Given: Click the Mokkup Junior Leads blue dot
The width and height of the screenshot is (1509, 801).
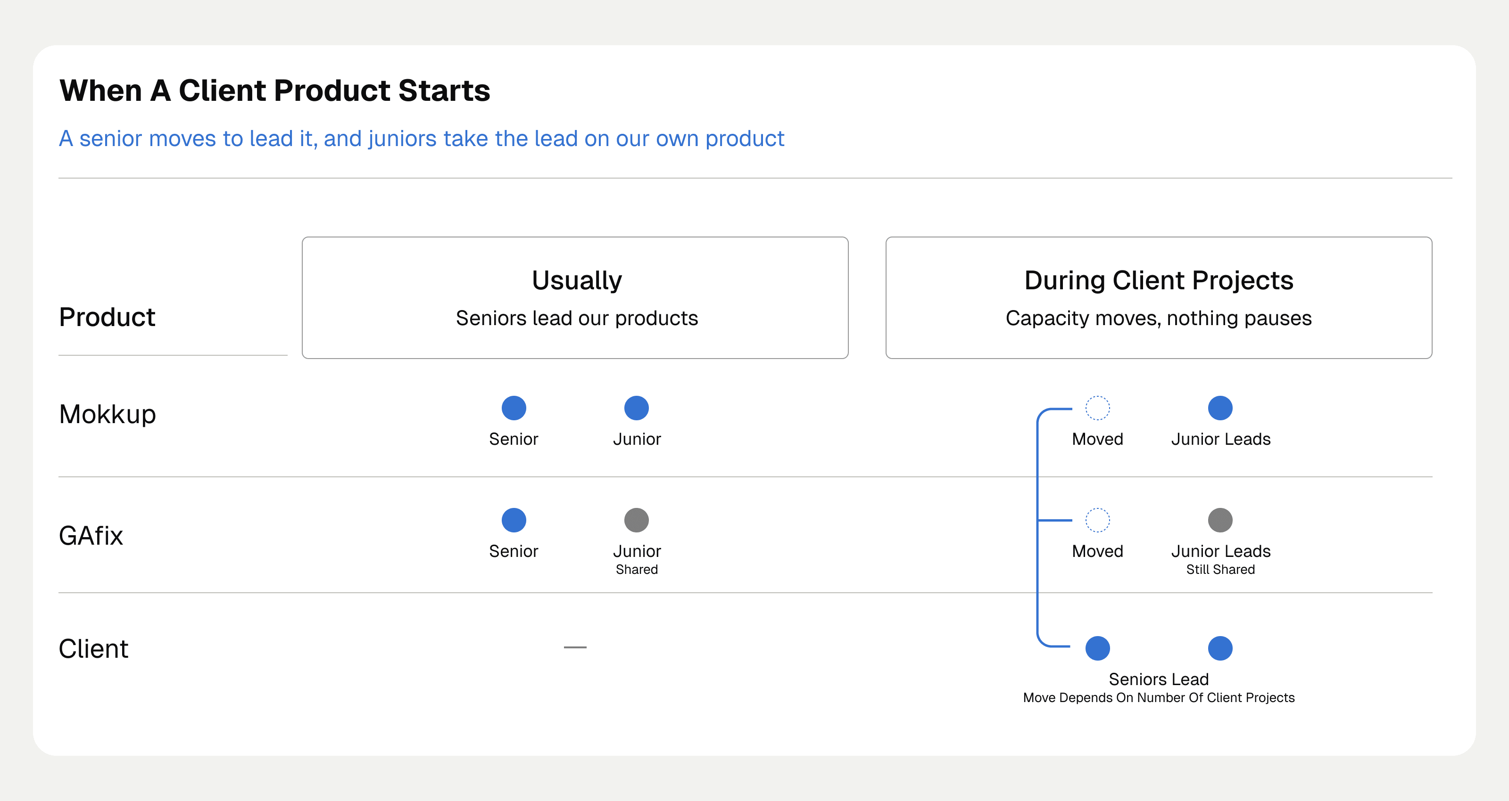Looking at the screenshot, I should [1220, 408].
